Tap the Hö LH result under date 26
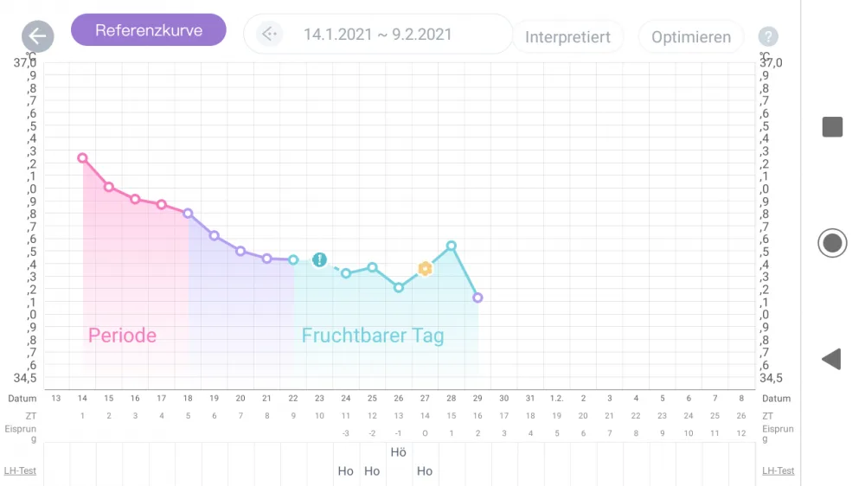Image resolution: width=865 pixels, height=486 pixels. pos(398,452)
